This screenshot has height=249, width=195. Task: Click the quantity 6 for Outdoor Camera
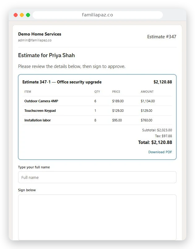[95, 101]
